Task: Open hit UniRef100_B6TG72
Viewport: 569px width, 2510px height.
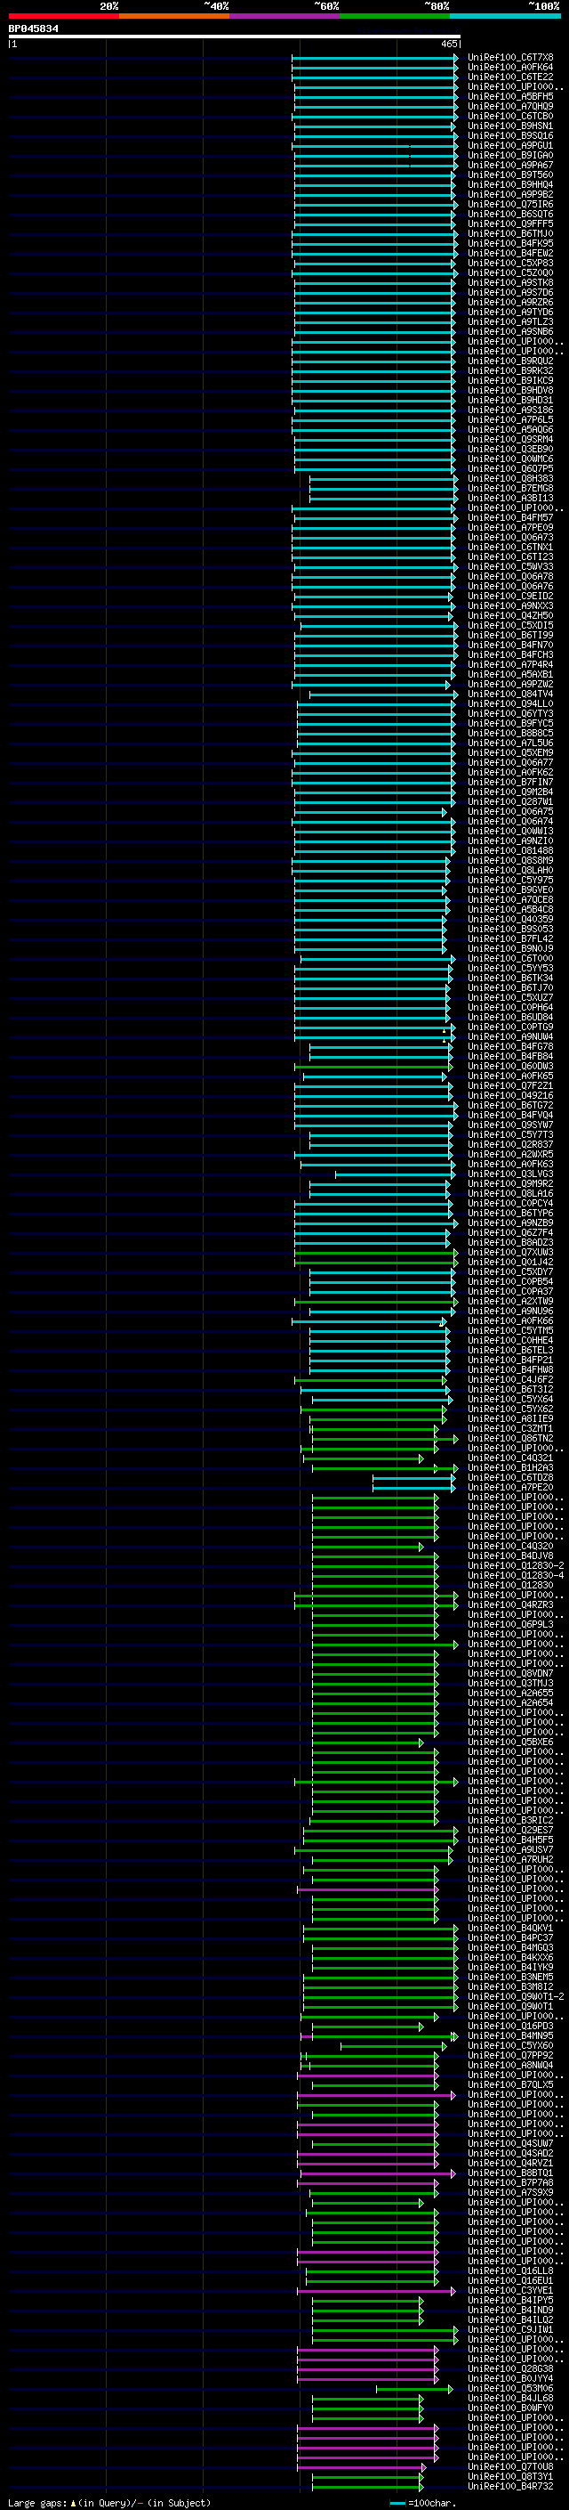Action: 509,1105
